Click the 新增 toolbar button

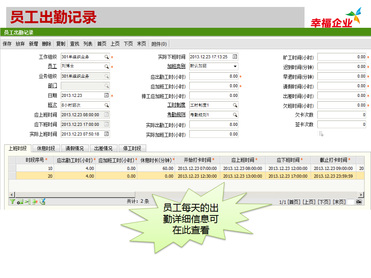tap(33, 44)
